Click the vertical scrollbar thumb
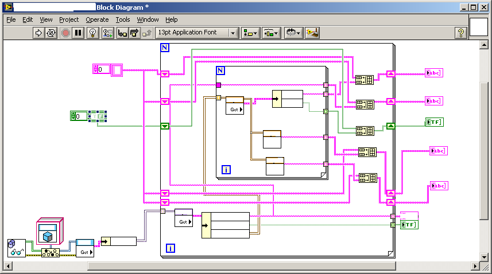The height and width of the screenshot is (274, 492). (484, 151)
